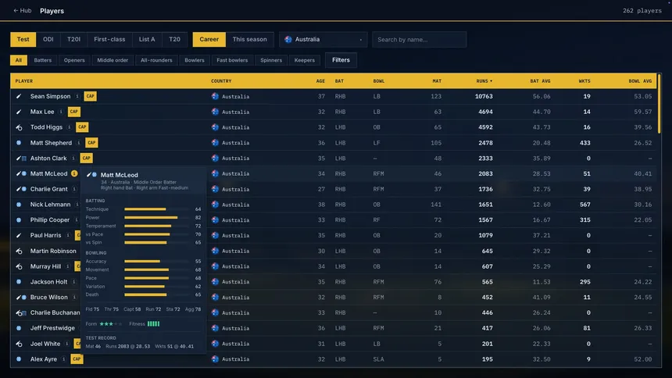Click the Accuracy rating bar in the popup
Viewport: 672px width, 378px height.
[x=157, y=262]
